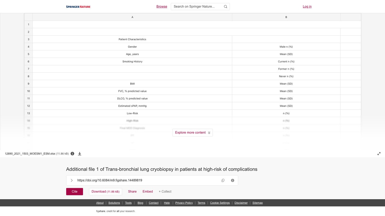Viewport: 385px width, 216px height.
Task: Select the 'Male n (%)' cell
Action: pos(286,47)
